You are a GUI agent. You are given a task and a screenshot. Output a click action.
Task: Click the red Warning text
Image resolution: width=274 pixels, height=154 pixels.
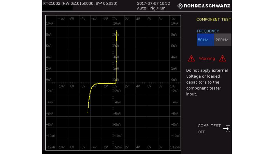pos(207,58)
